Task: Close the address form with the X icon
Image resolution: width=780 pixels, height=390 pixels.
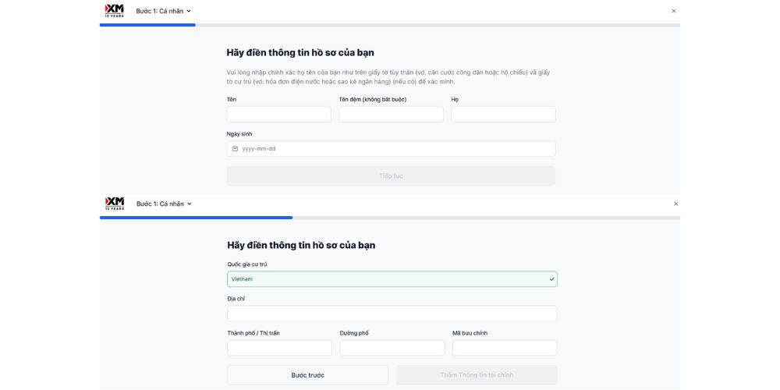Action: pyautogui.click(x=675, y=204)
